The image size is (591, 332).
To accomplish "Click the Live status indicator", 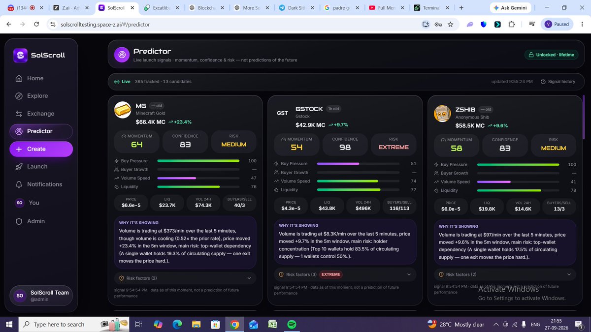I will point(122,82).
